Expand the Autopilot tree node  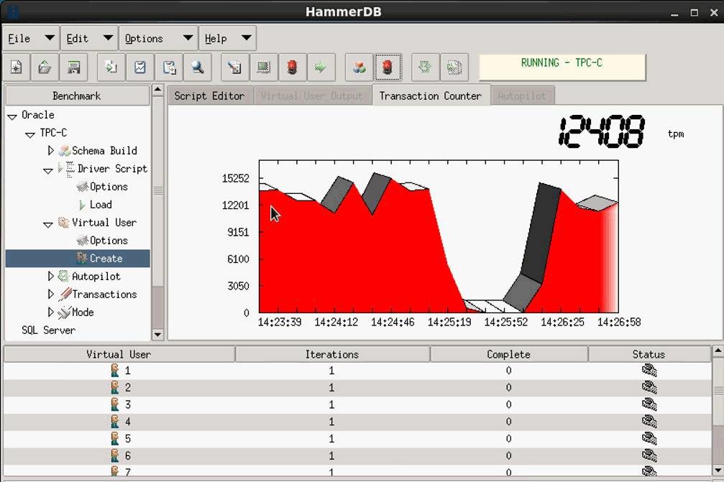pos(51,277)
